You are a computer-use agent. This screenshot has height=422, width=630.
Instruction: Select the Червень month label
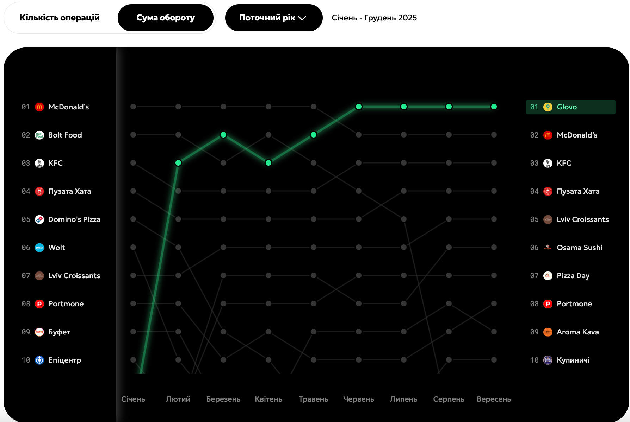(358, 399)
